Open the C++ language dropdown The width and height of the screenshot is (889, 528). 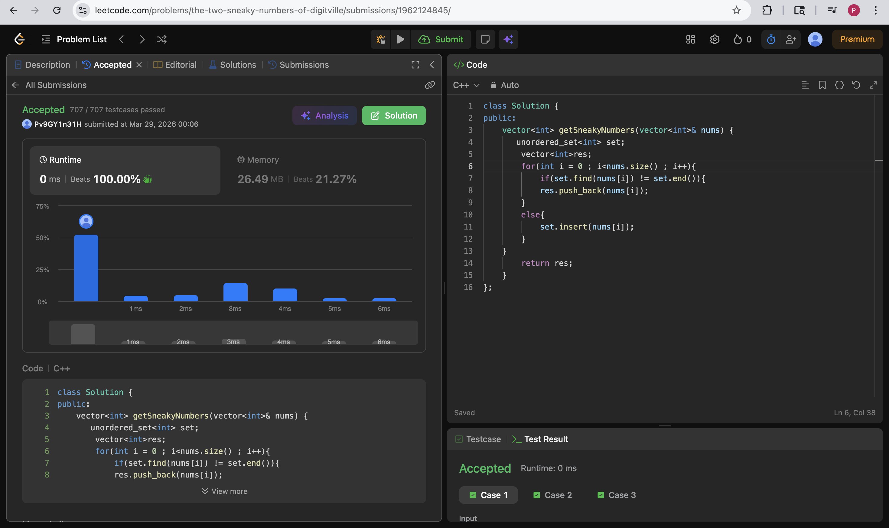[x=466, y=85]
